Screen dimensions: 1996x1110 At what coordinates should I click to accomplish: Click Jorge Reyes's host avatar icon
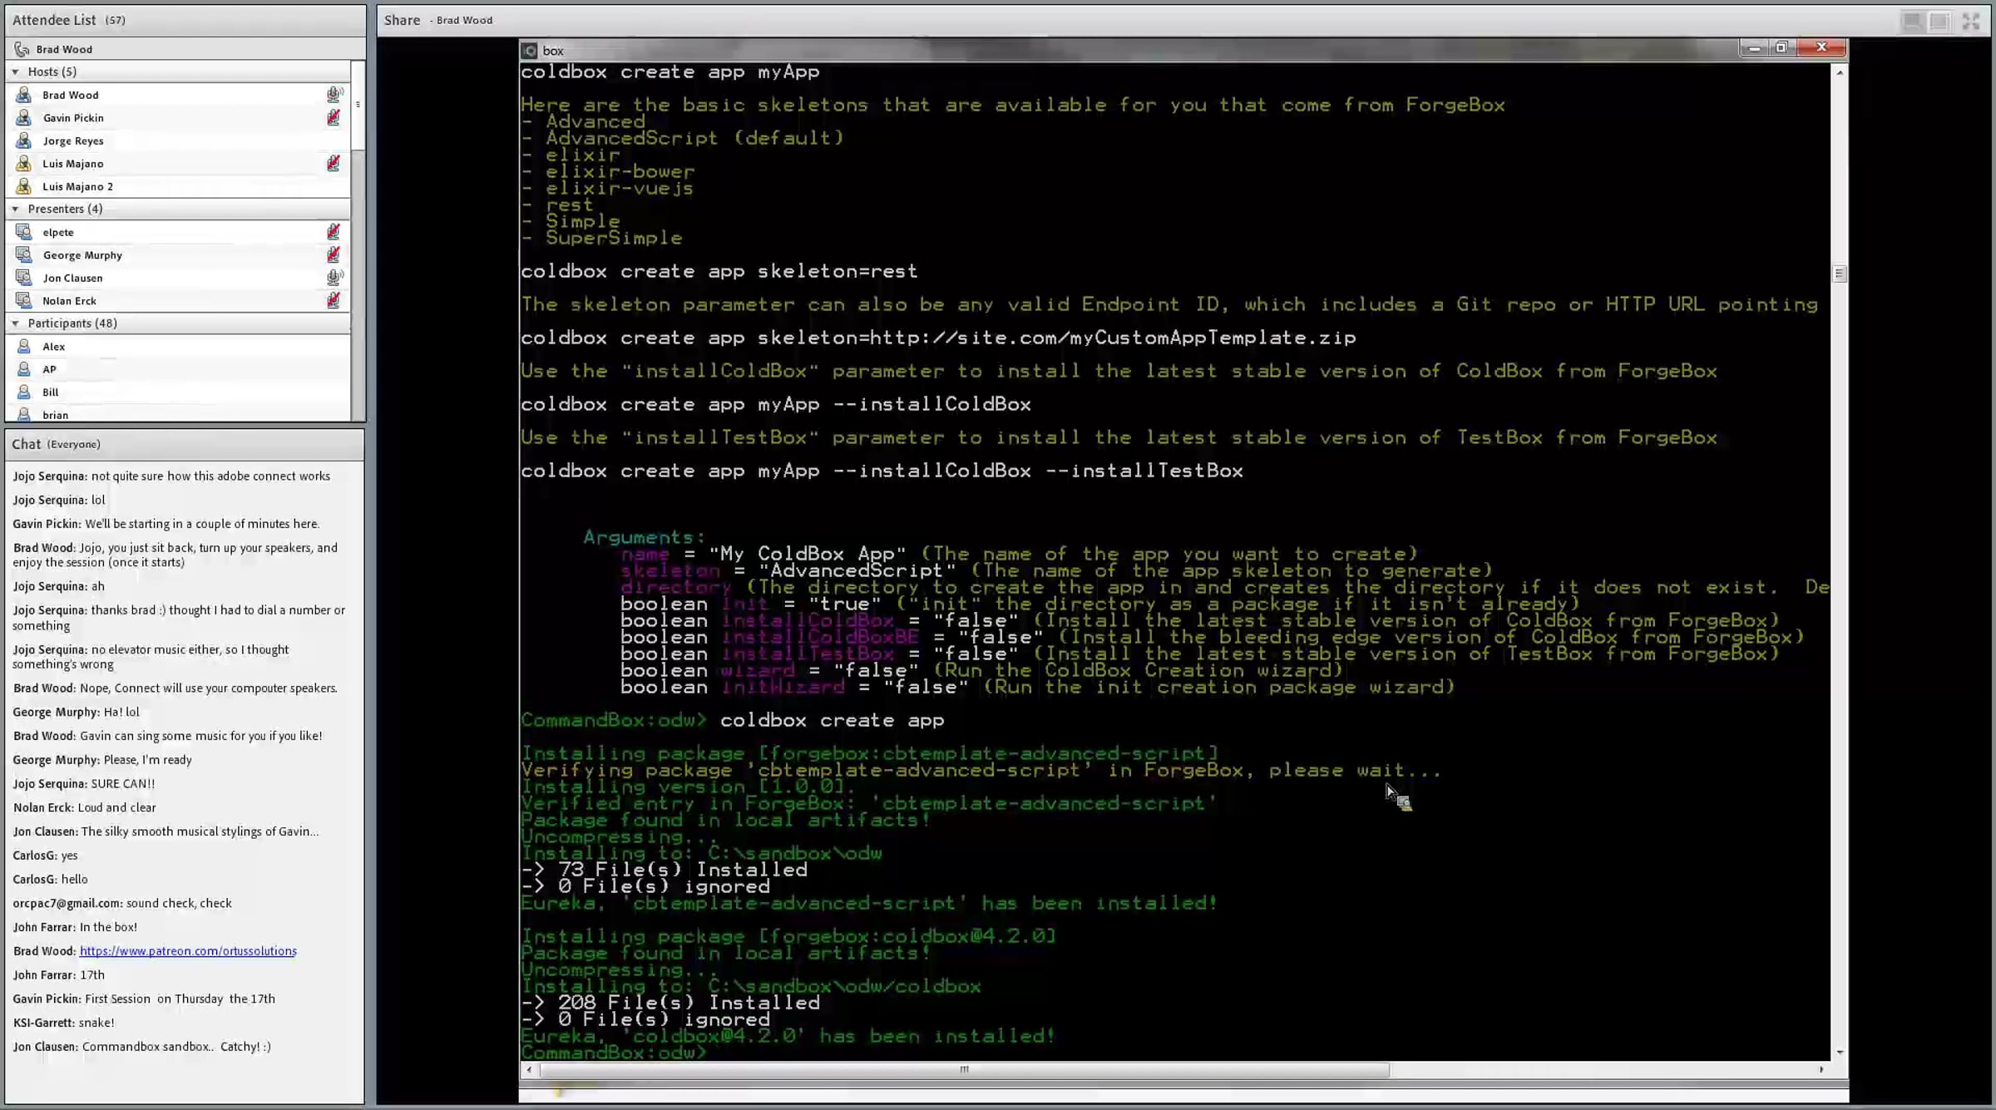(x=24, y=141)
